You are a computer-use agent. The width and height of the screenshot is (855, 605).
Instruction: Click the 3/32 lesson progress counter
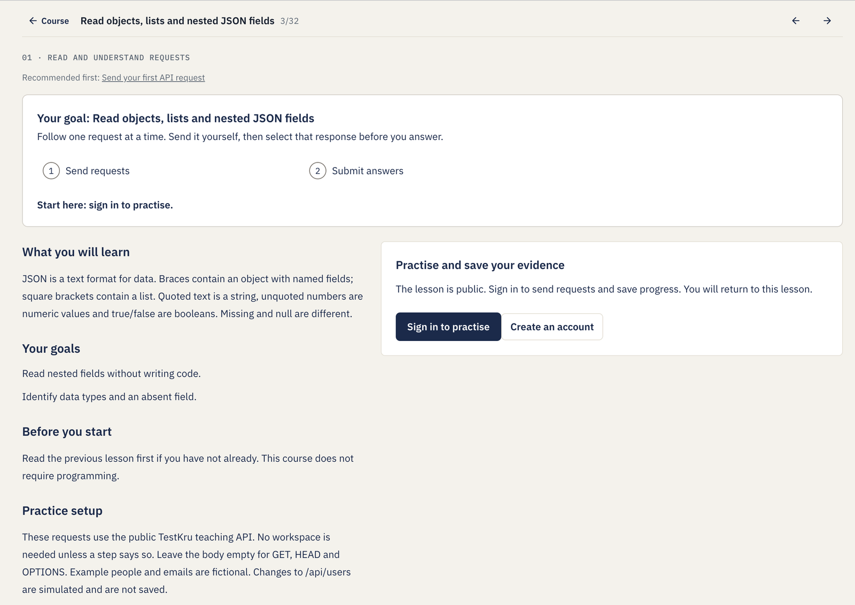click(x=290, y=21)
